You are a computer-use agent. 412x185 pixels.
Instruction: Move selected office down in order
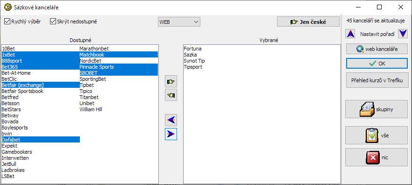tap(403, 34)
